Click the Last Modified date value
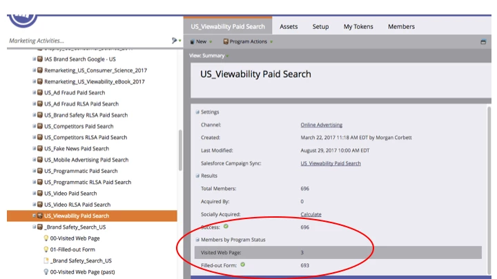This screenshot has height=279, width=497. point(335,150)
